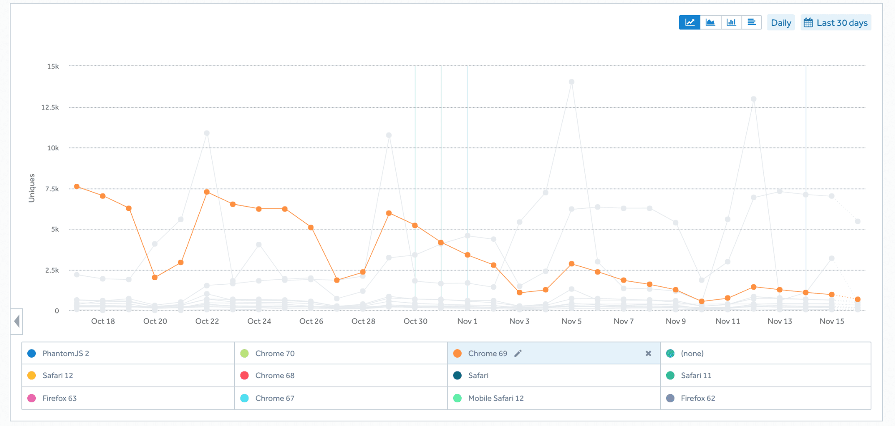Click the Chrome 68 legend row

pos(275,375)
